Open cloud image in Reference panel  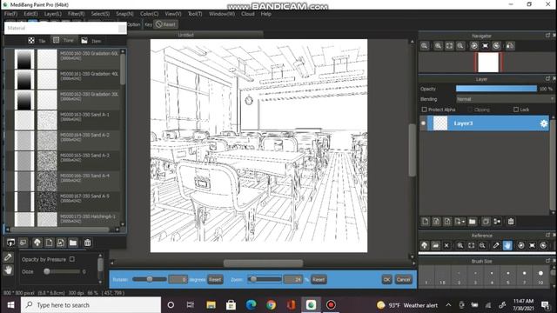424,245
